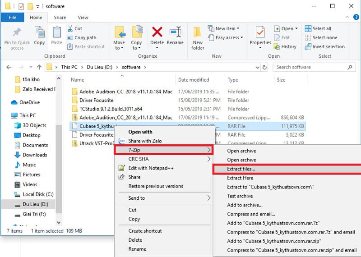361x257 pixels.
Task: Choose Test archive
Action: click(x=240, y=196)
